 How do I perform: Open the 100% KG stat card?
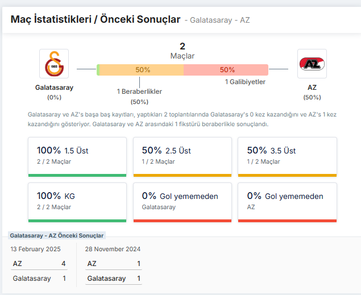point(77,202)
